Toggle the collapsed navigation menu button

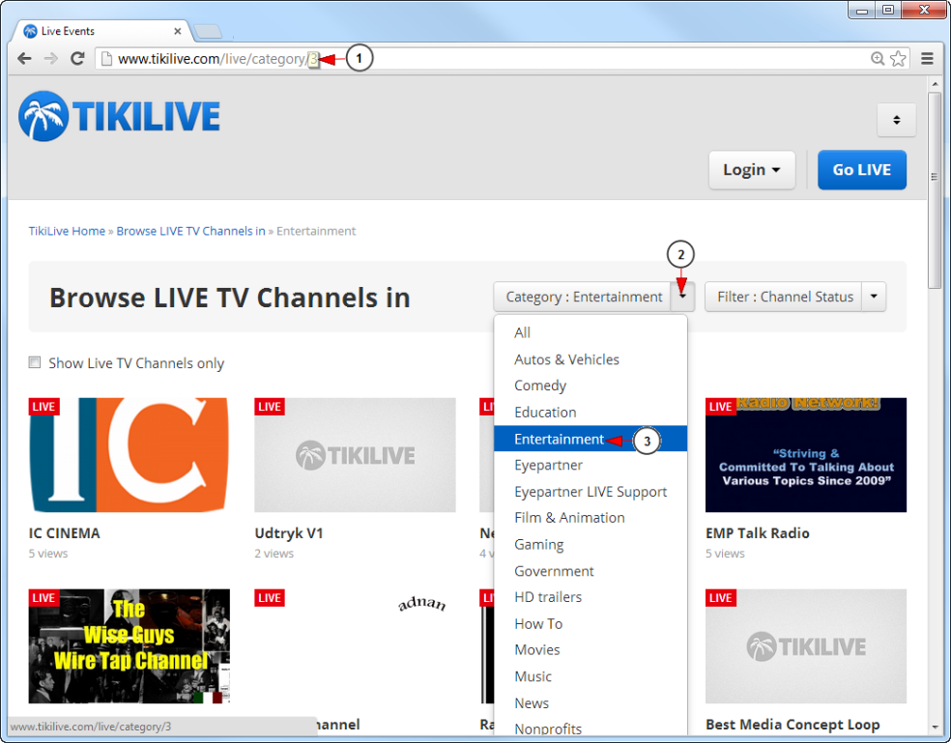pos(897,120)
